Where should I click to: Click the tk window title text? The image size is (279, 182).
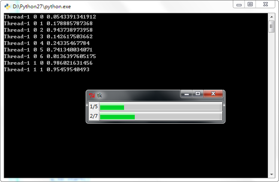pyautogui.click(x=100, y=96)
